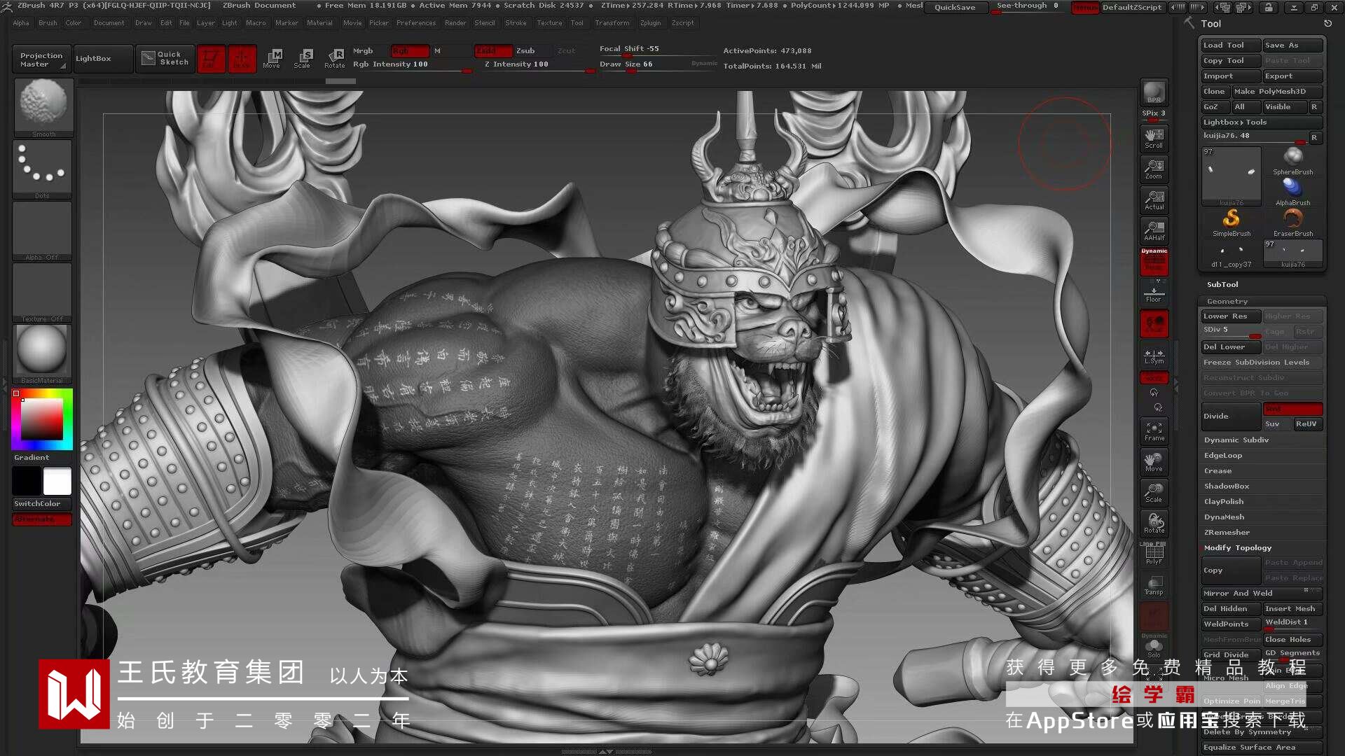Select the Scroll canvas tool
The height and width of the screenshot is (756, 1345).
[1154, 138]
